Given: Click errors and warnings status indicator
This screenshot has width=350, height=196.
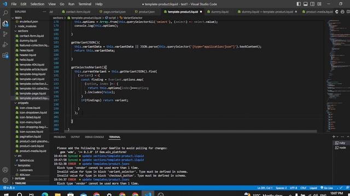Looking at the screenshot, I should (9, 188).
